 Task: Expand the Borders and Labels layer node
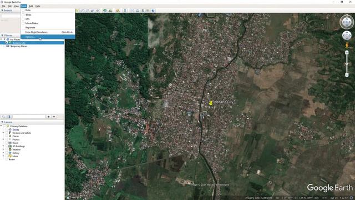pos(3,133)
